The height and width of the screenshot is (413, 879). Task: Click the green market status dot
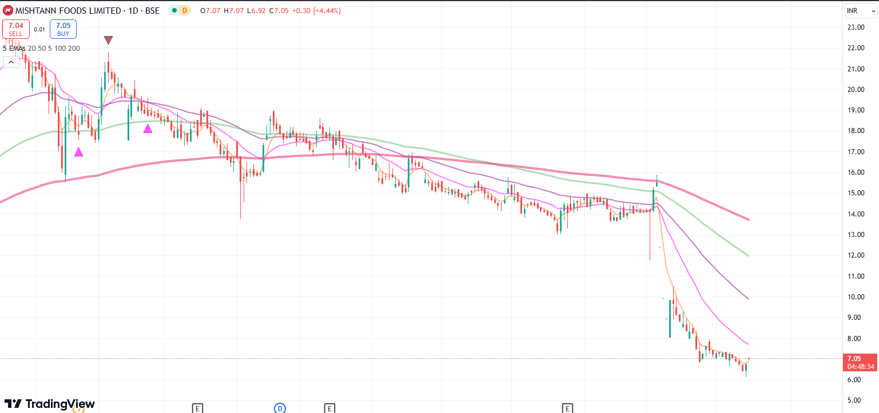pyautogui.click(x=173, y=10)
